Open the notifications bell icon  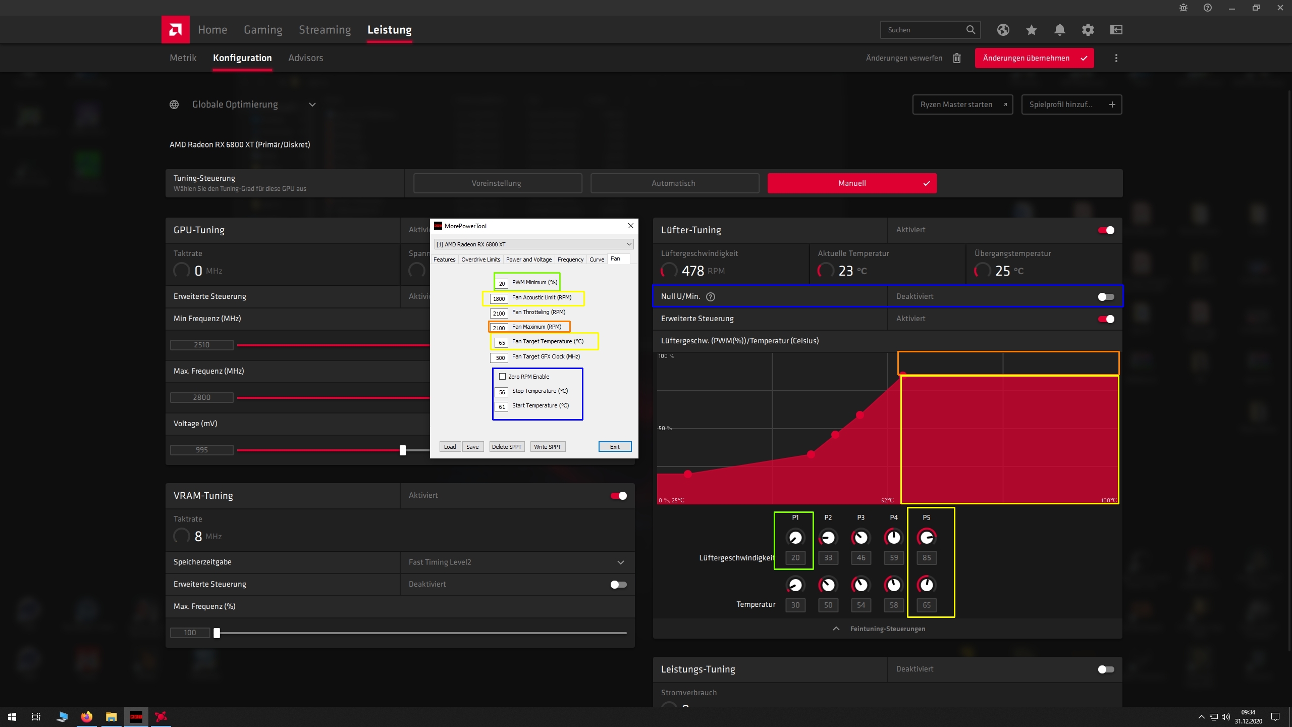[1059, 30]
